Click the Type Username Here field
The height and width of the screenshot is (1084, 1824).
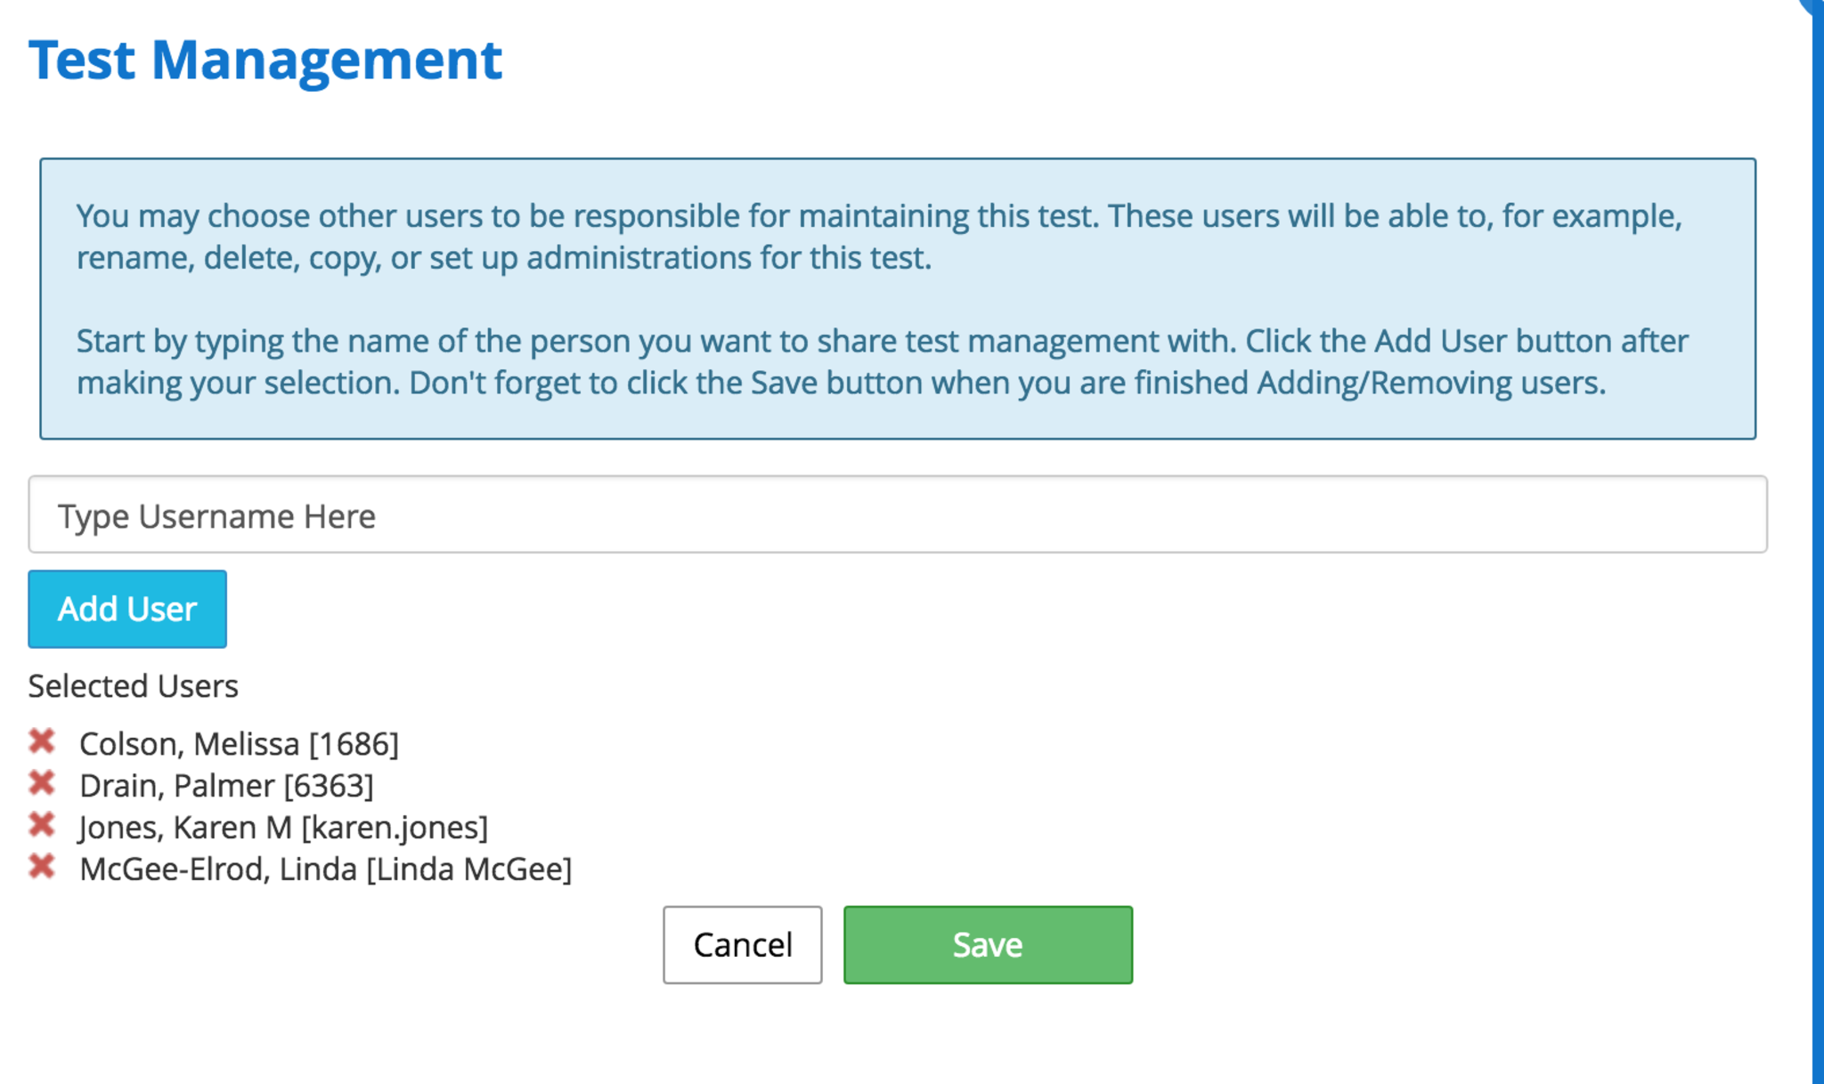pyautogui.click(x=897, y=515)
